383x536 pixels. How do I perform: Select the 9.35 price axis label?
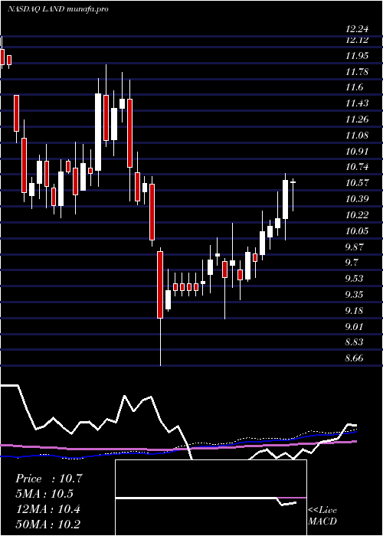coord(354,295)
